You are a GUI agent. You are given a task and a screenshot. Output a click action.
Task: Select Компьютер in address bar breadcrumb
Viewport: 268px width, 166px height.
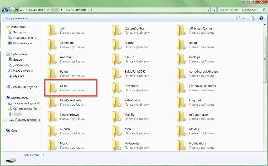coord(37,10)
